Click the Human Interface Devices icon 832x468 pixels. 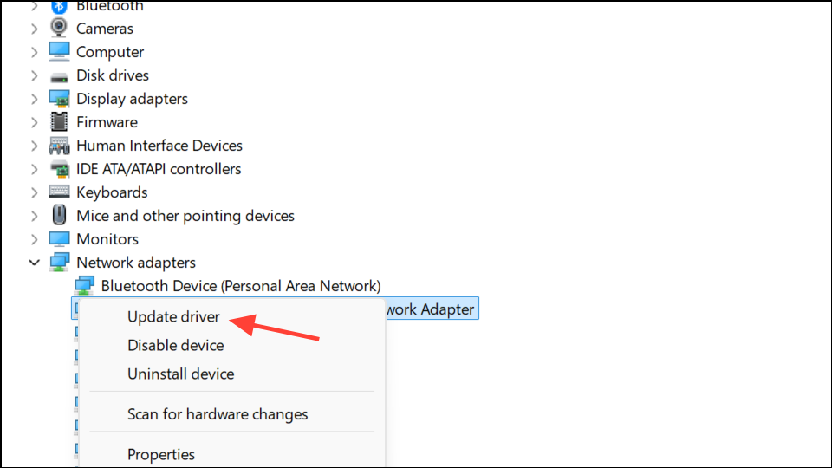pyautogui.click(x=59, y=146)
